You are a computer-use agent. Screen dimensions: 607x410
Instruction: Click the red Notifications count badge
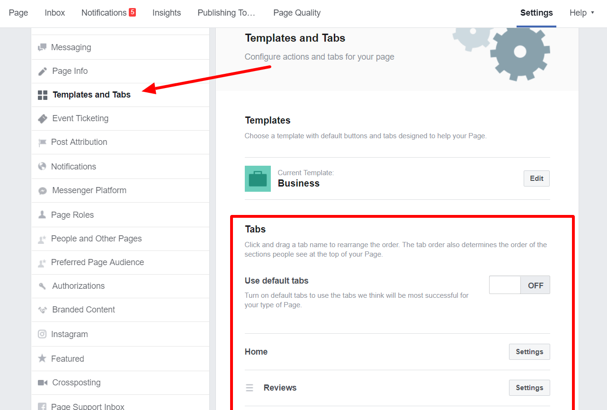pos(132,12)
